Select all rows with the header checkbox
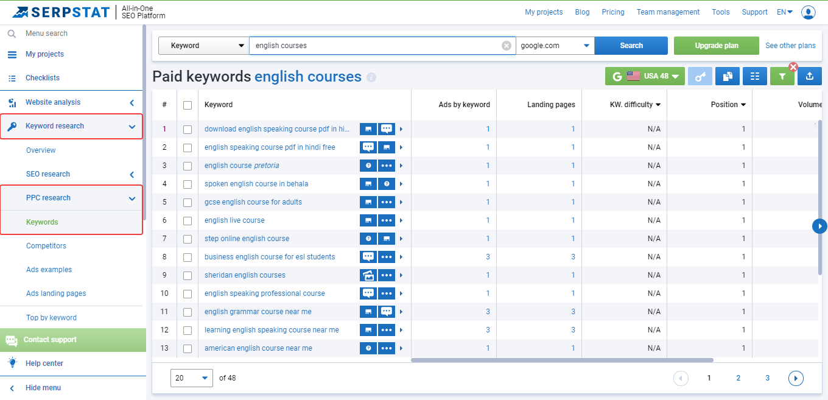 (188, 105)
